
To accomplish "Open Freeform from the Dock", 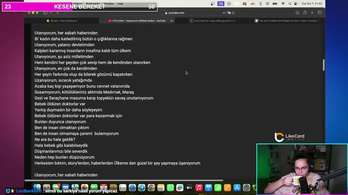I will (x=180, y=187).
